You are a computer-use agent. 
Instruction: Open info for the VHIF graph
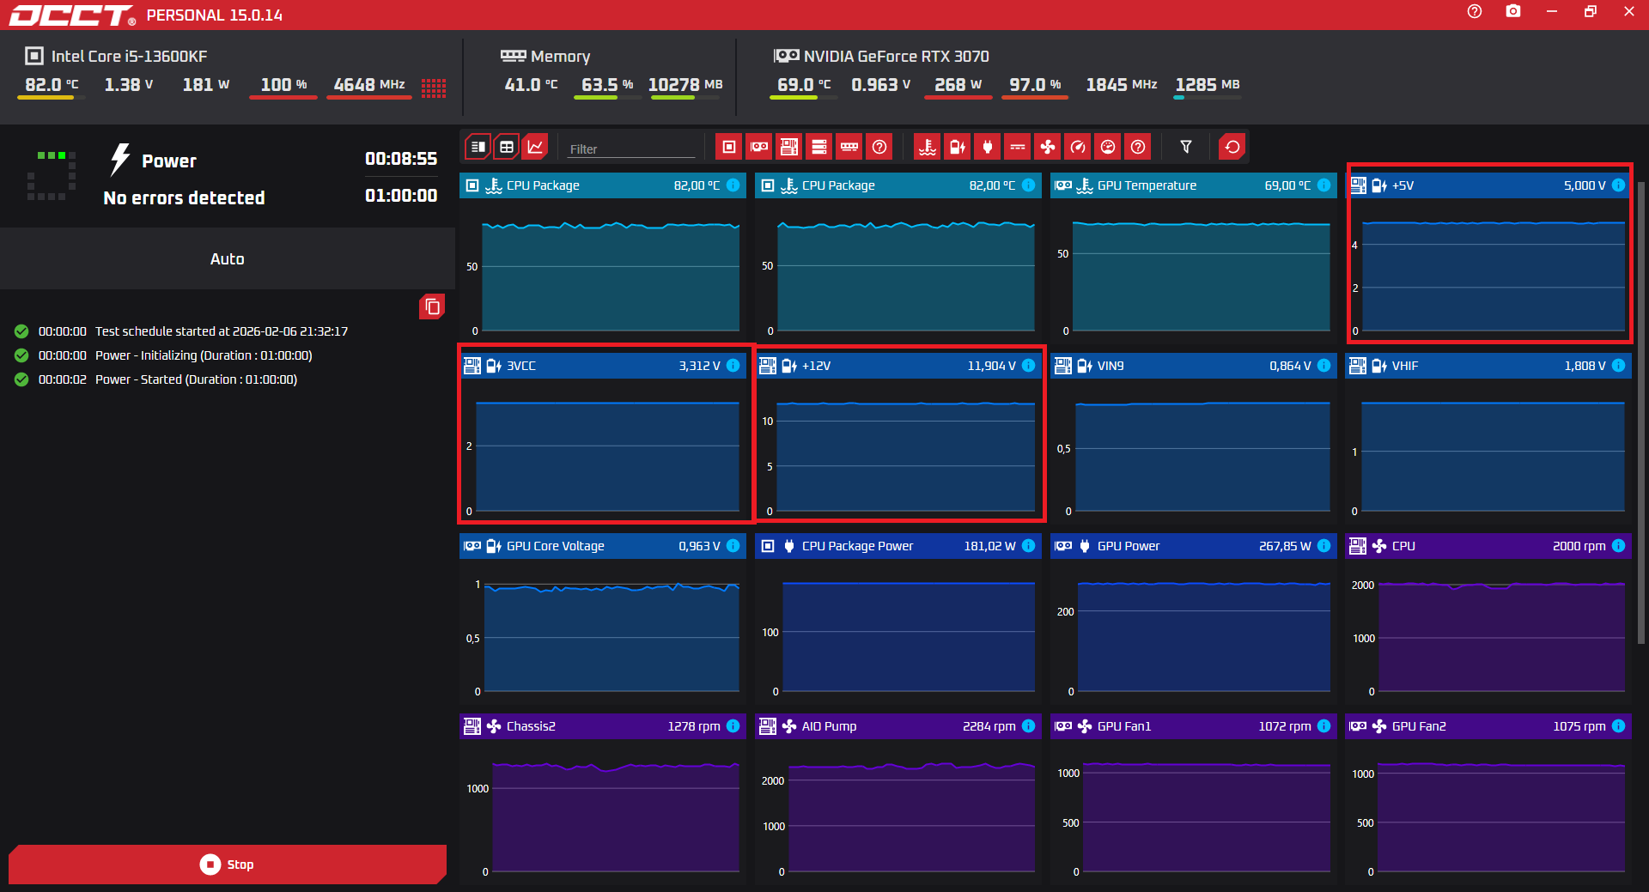click(1618, 366)
